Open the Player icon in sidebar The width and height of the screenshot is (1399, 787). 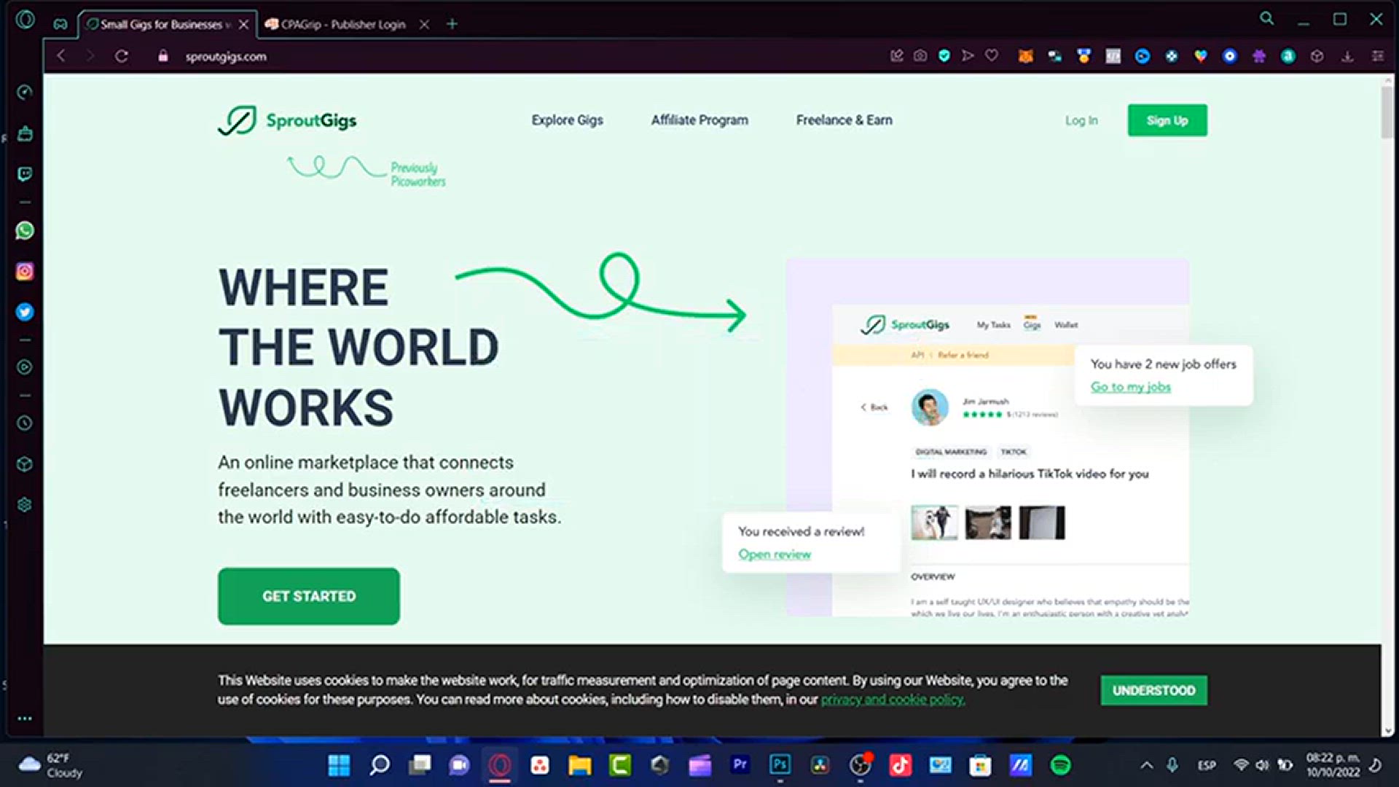click(25, 367)
